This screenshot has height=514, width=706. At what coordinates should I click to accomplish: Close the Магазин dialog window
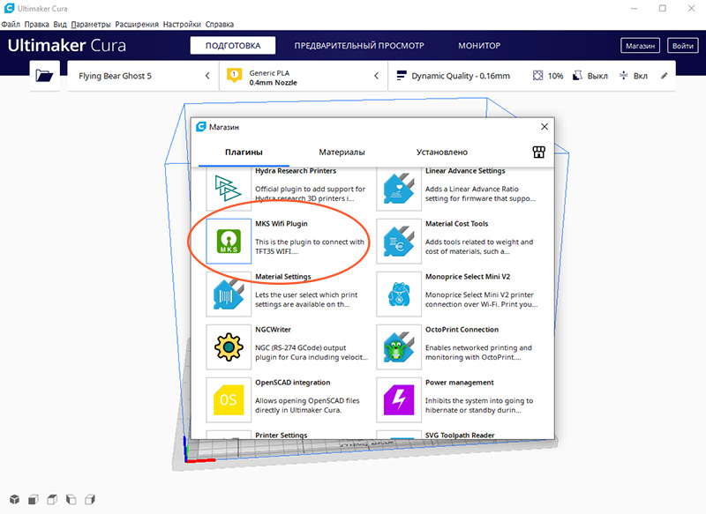[545, 127]
